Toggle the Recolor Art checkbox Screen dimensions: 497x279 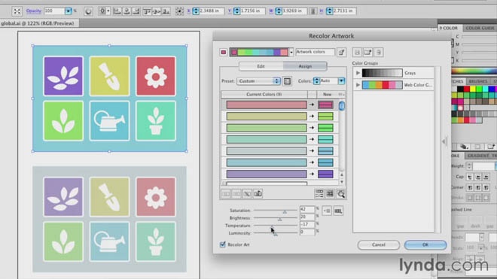(x=222, y=244)
